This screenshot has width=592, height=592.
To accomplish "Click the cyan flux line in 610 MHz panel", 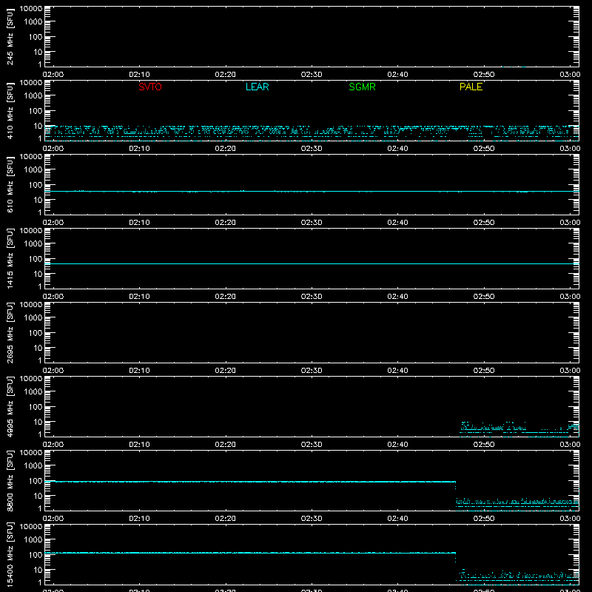I will [x=312, y=192].
